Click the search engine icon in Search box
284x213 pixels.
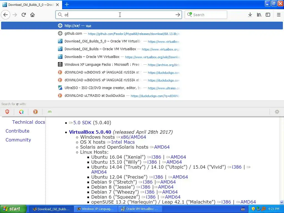click(x=189, y=14)
